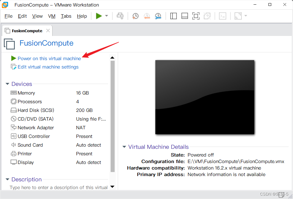Click the Network Adapter icon
Image resolution: width=293 pixels, height=199 pixels.
coord(13,127)
